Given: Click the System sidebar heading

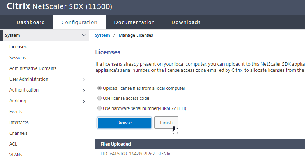Looking at the screenshot, I should click(x=13, y=35).
